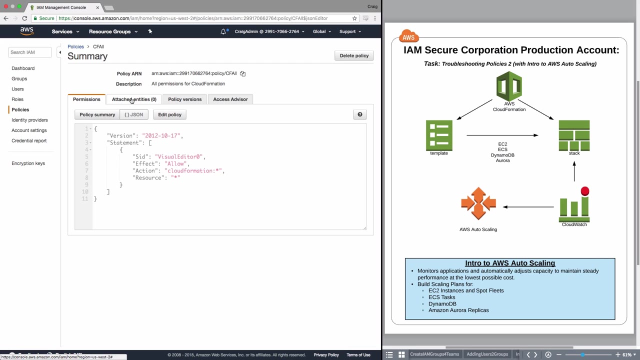Image resolution: width=640 pixels, height=360 pixels.
Task: Open Groups in IAM sidebar
Action: [x=19, y=78]
